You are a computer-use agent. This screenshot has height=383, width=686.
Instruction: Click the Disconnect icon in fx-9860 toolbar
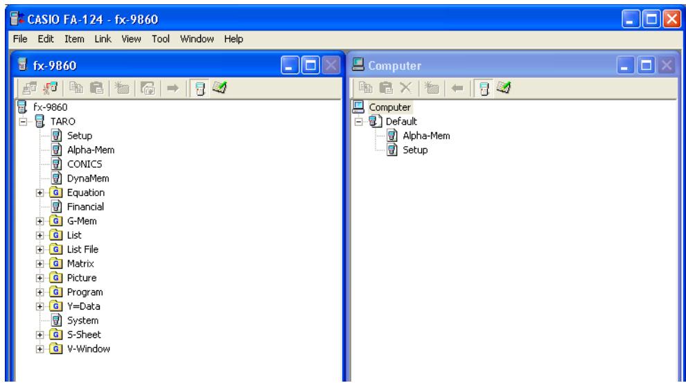pyautogui.click(x=51, y=89)
